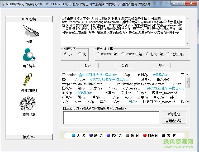Open the user dictionary icon
This screenshot has height=152, width=199.
click(x=29, y=55)
